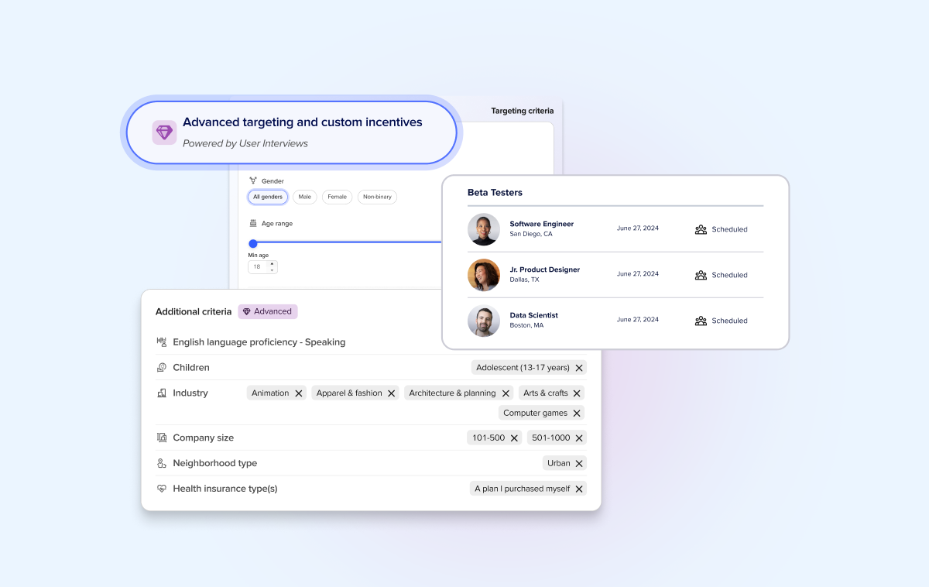
Task: Click the diamond icon in Advanced badge
Action: [247, 311]
